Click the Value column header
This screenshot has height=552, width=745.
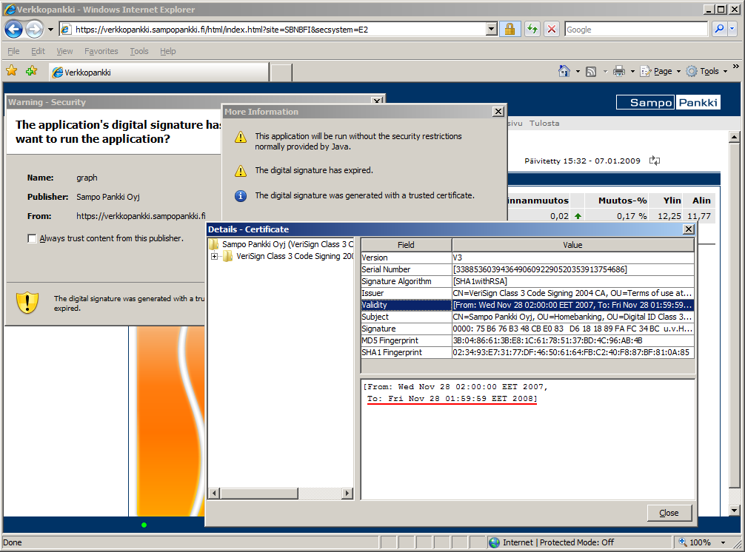click(572, 245)
